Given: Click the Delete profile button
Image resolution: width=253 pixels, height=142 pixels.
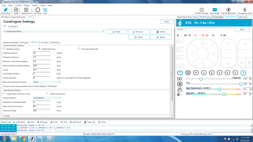Looking at the screenshot, I should pyautogui.click(x=161, y=32).
